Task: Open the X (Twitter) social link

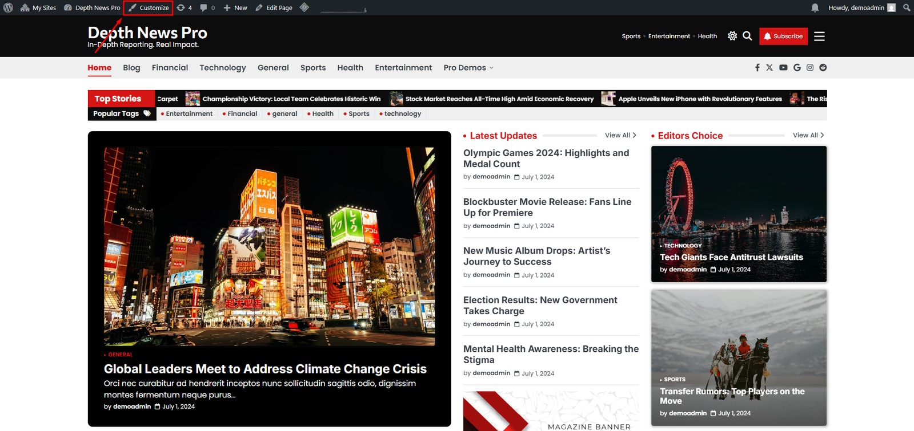Action: (769, 67)
